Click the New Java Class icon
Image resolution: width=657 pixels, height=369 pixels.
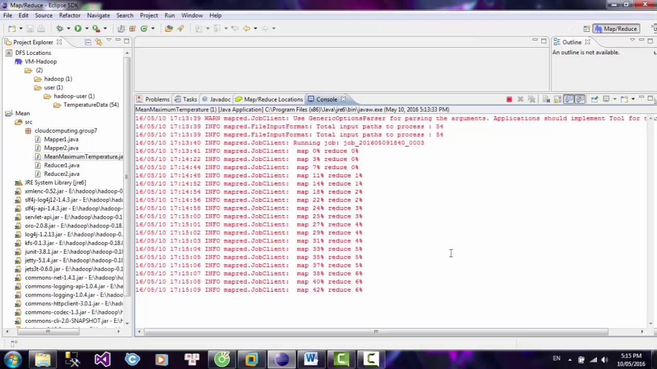pos(144,29)
